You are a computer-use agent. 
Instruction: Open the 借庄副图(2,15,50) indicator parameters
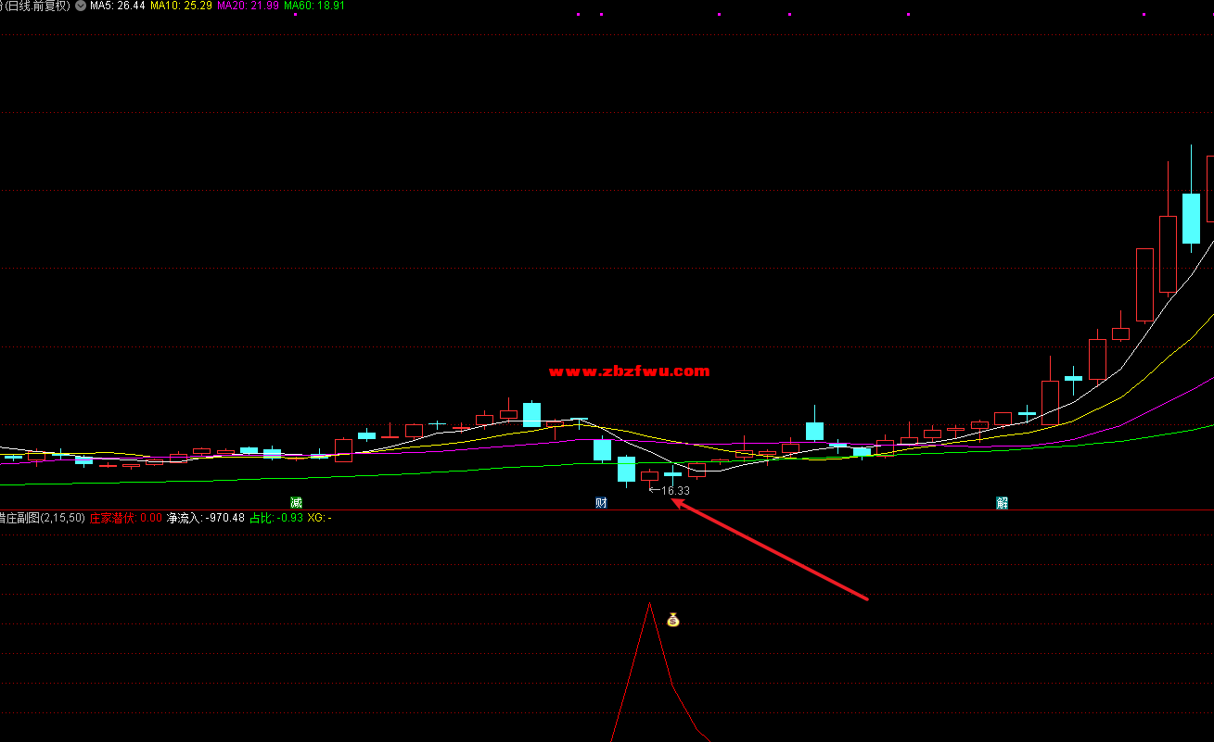42,518
